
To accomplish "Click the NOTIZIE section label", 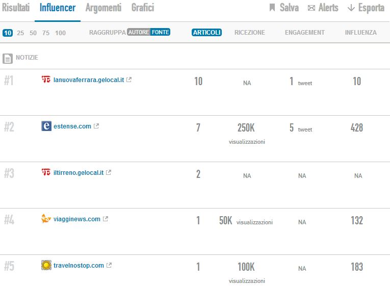I will pos(27,58).
